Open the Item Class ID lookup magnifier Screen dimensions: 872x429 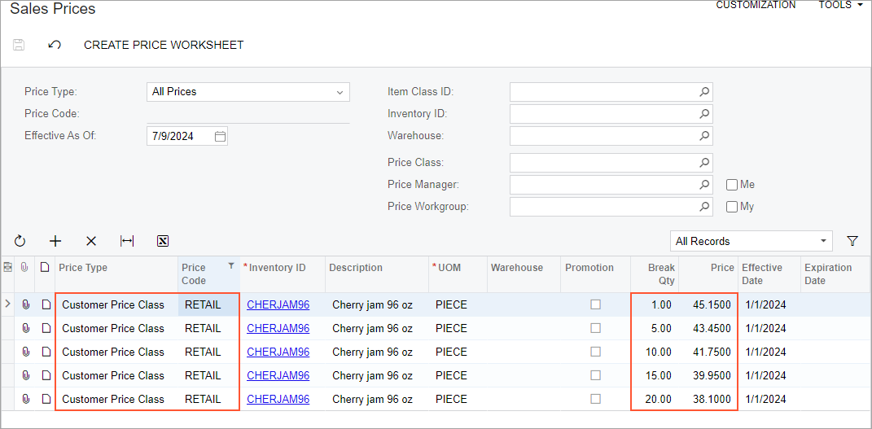click(704, 92)
